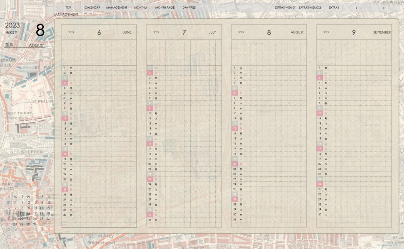
Task: Select day 15 in the mini calendar
Action: click(x=22, y=214)
